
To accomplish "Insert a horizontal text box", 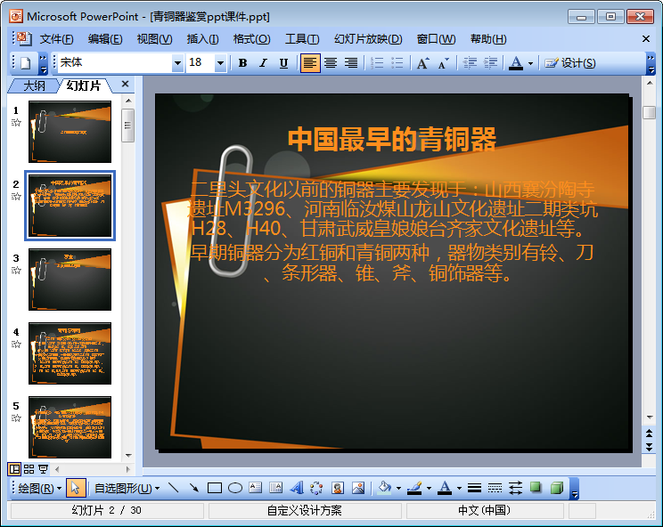I will tap(256, 488).
